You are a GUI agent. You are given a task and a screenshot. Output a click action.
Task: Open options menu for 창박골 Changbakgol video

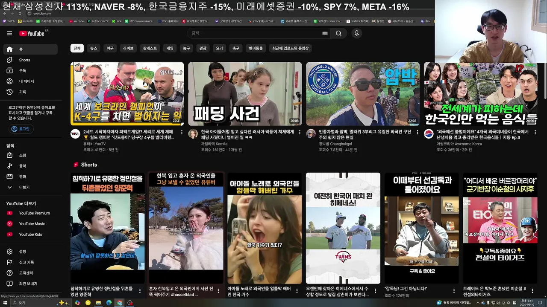coord(418,132)
